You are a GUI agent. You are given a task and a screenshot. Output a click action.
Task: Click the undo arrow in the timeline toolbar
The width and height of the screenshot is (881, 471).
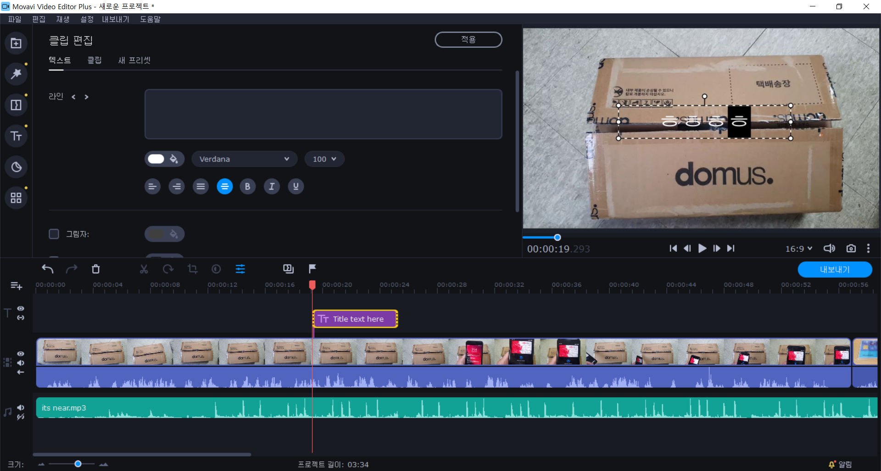[48, 269]
